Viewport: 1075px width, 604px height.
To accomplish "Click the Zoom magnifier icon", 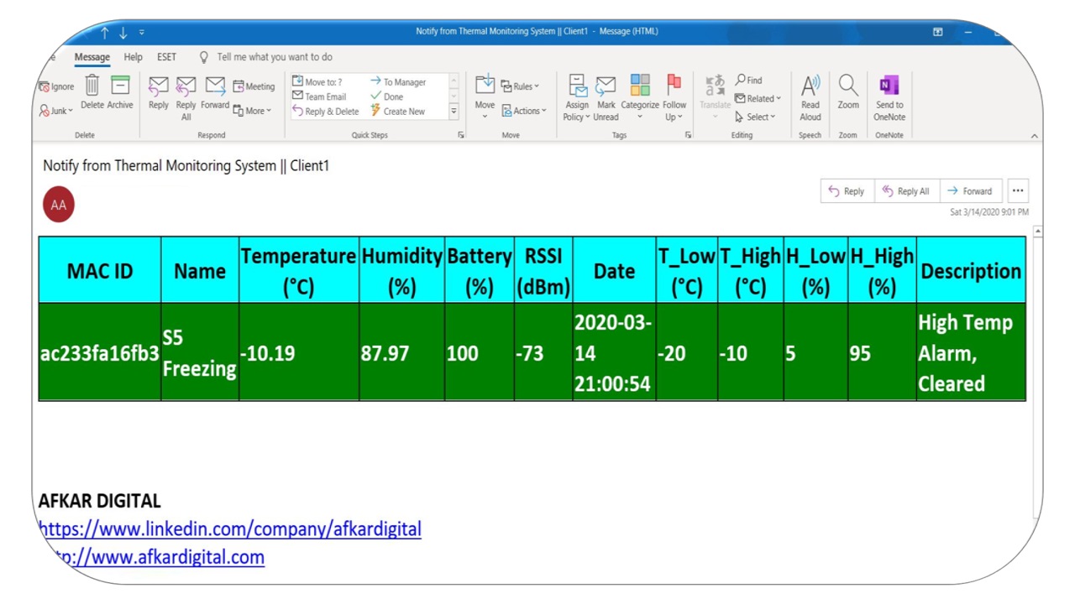I will (x=848, y=86).
